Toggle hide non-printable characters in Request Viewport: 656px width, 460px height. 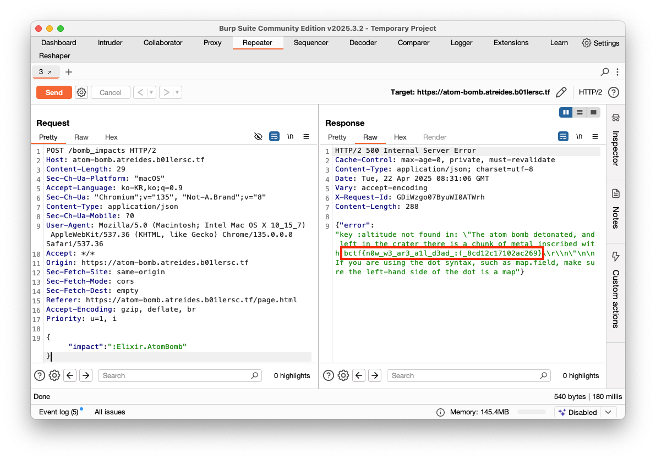tap(258, 137)
